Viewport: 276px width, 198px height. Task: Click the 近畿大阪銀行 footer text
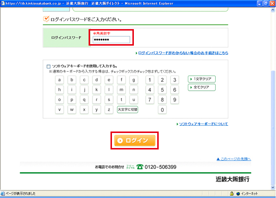coord(232,179)
